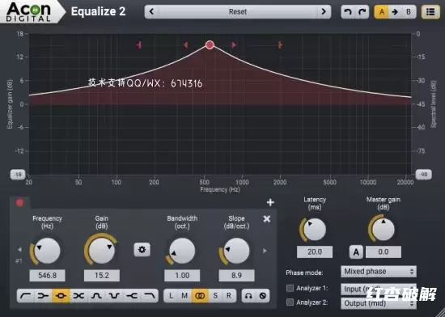
Task: Select the low-shelf filter type
Action: pyautogui.click(x=43, y=296)
